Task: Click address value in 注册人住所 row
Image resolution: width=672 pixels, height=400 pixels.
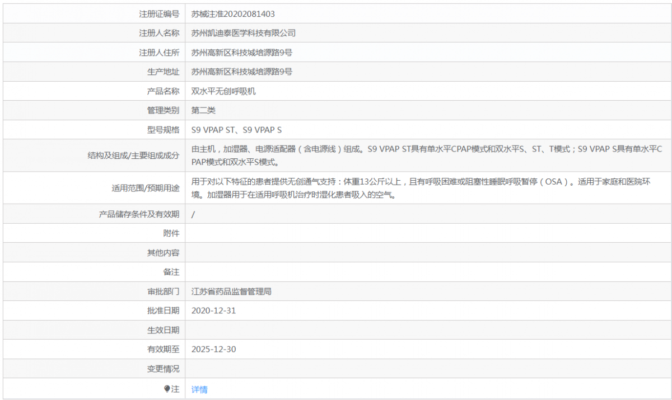Action: [x=242, y=53]
